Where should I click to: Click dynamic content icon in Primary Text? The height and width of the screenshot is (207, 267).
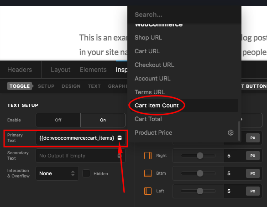[120, 138]
